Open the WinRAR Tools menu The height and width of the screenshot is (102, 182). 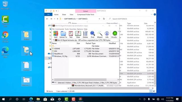pos(67,29)
